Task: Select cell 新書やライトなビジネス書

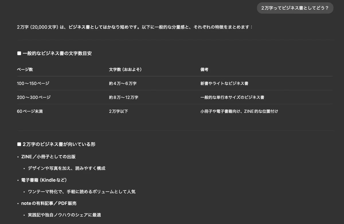Action: click(x=224, y=84)
